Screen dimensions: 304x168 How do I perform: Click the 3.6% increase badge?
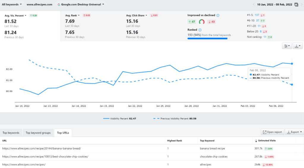[269, 149]
